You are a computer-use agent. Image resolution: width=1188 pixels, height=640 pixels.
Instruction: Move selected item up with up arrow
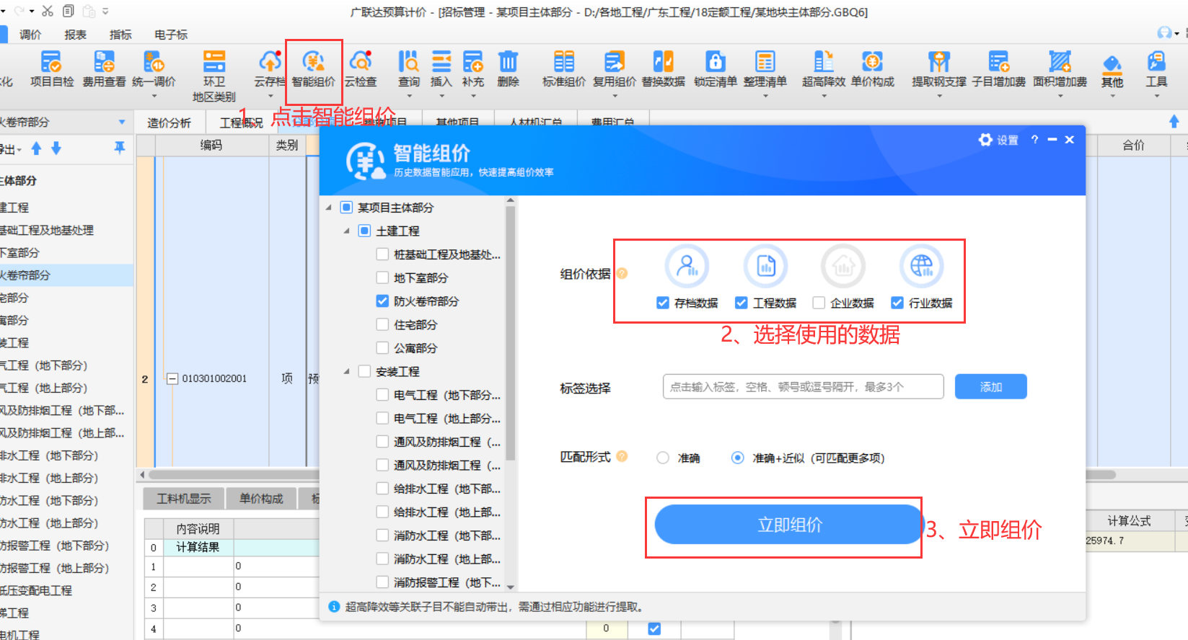36,148
